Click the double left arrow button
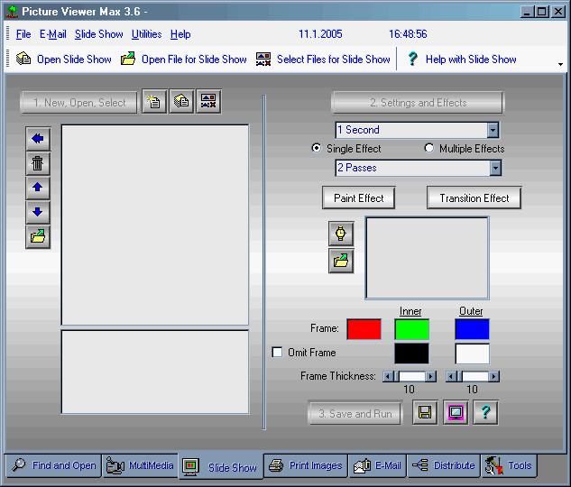Screen dimensions: 571x487 click(38, 139)
